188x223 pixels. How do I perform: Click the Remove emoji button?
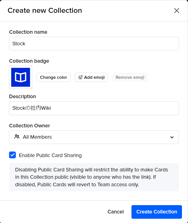(x=130, y=77)
